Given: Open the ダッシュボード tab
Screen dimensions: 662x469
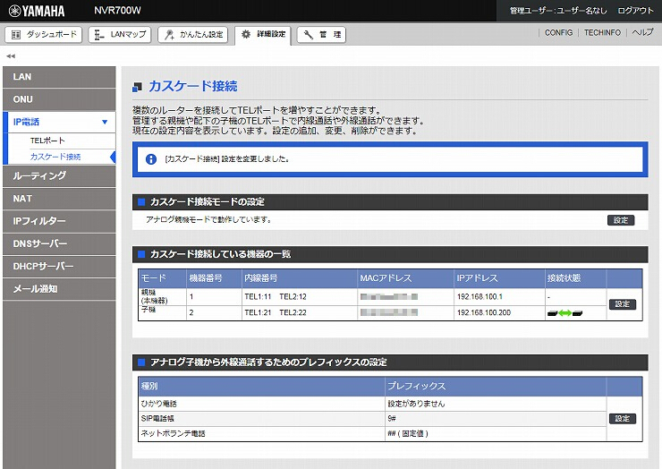Looking at the screenshot, I should tap(44, 35).
